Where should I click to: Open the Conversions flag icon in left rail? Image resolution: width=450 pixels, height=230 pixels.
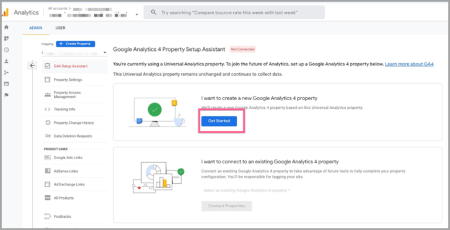pos(6,95)
